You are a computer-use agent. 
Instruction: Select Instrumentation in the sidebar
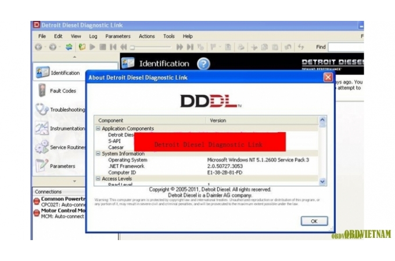(59, 129)
